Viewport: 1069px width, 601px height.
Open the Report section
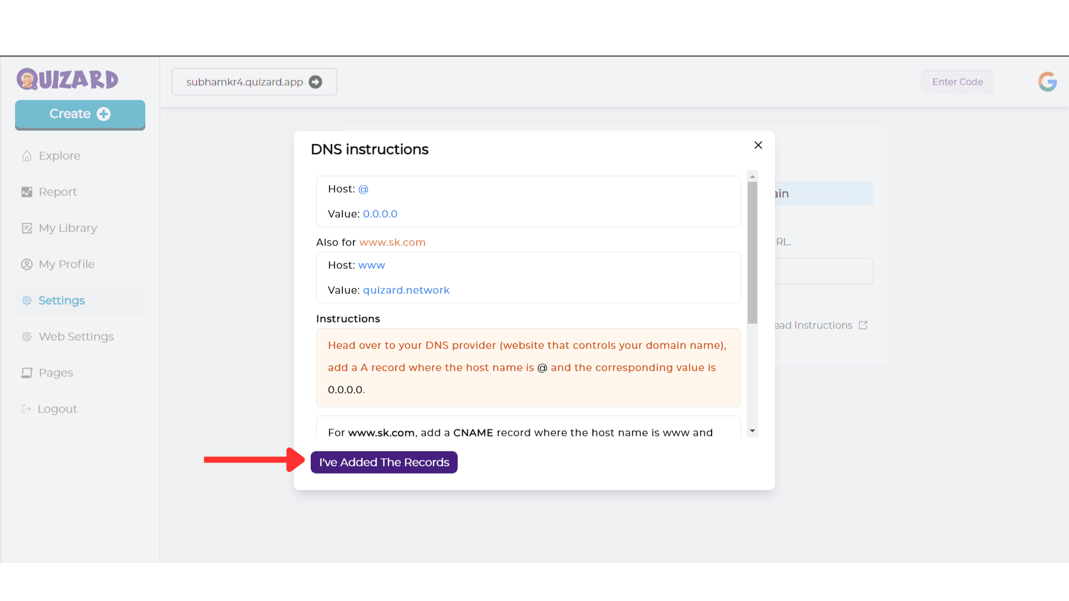[80, 192]
